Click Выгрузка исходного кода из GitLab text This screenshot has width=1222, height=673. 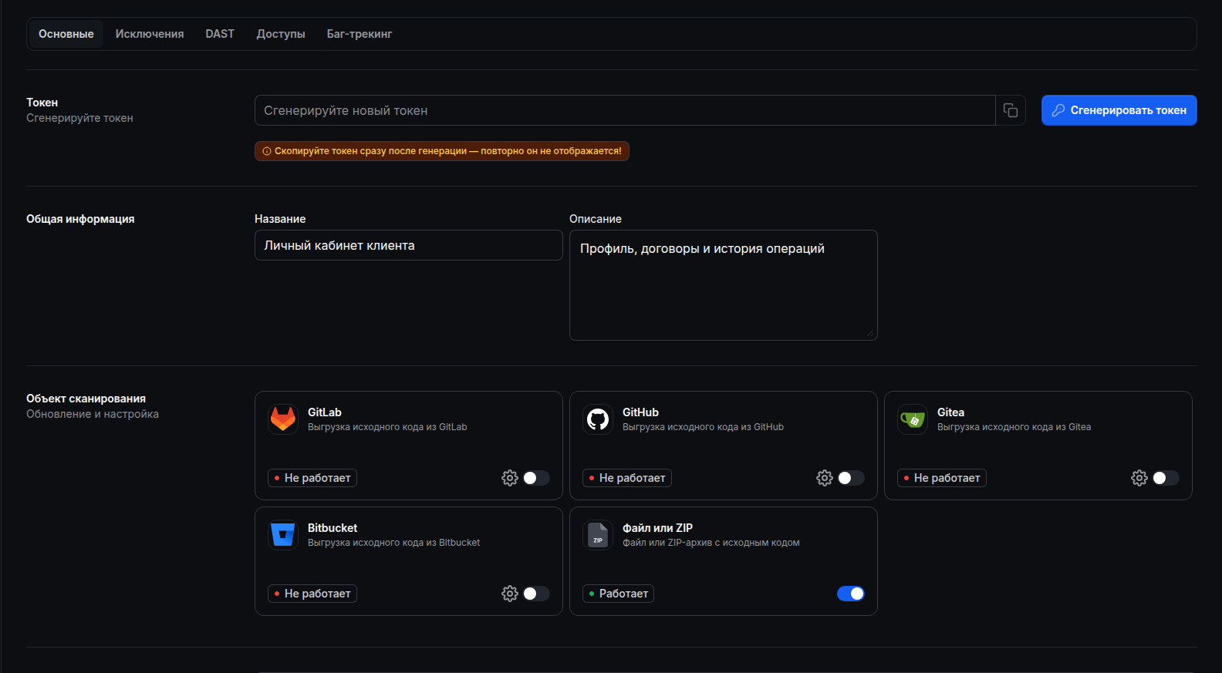point(387,427)
